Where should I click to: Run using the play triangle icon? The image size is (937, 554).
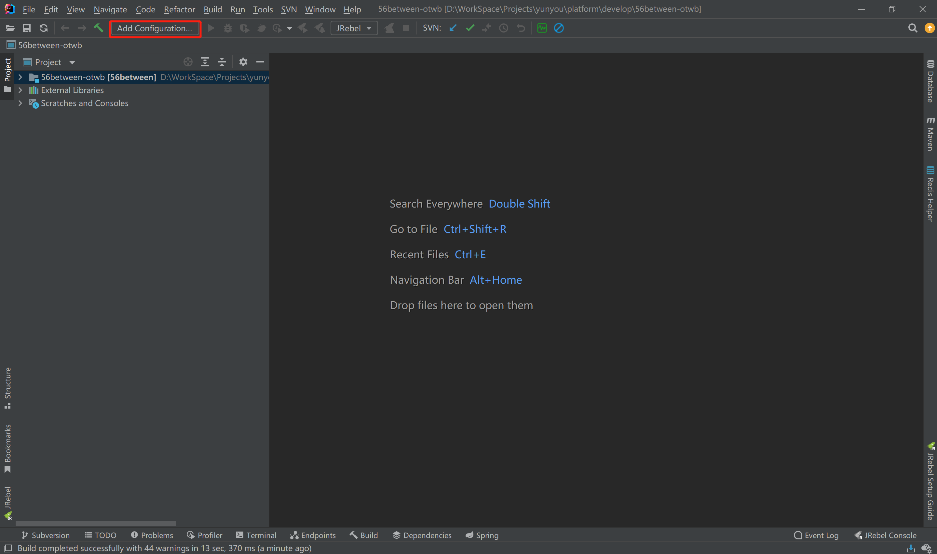211,28
